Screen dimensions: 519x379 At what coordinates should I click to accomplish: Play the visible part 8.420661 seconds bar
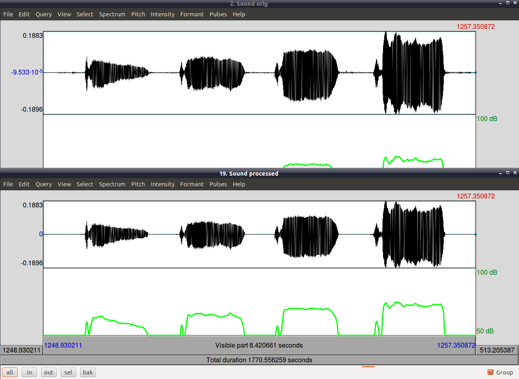click(259, 346)
